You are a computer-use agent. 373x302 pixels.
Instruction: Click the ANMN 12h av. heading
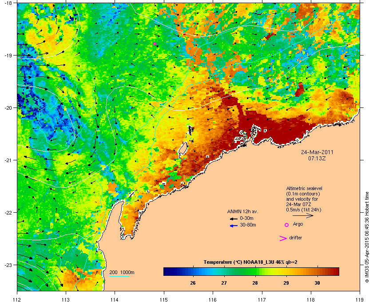coord(242,211)
